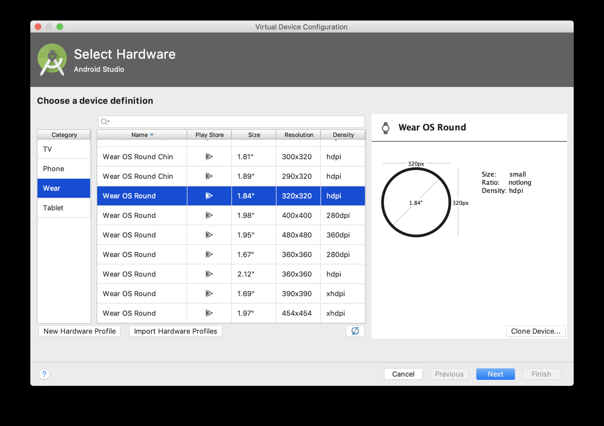Click Play Store icon in 400x400 row
Viewport: 604px width, 426px height.
(x=209, y=215)
